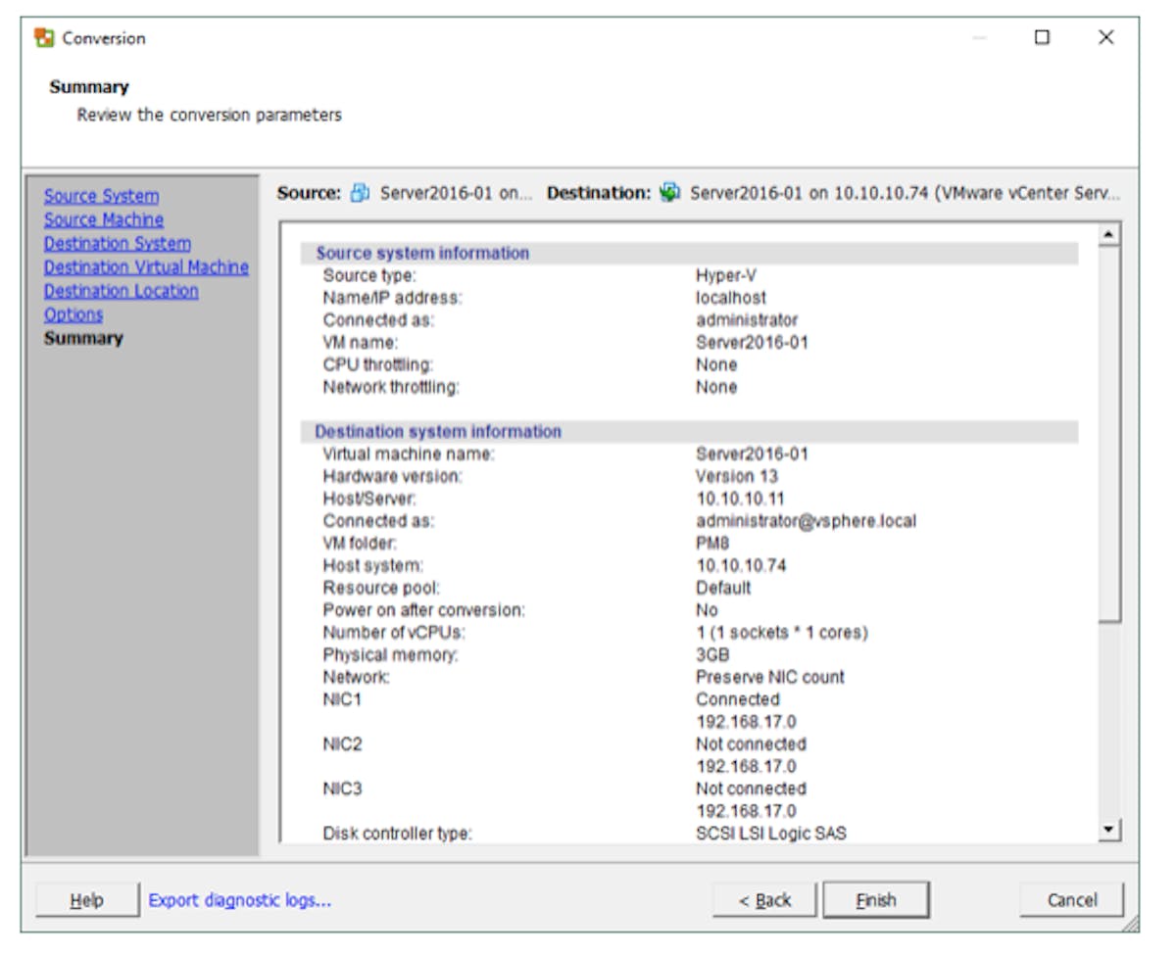
Task: Close the Conversion wizard window
Action: [1105, 38]
